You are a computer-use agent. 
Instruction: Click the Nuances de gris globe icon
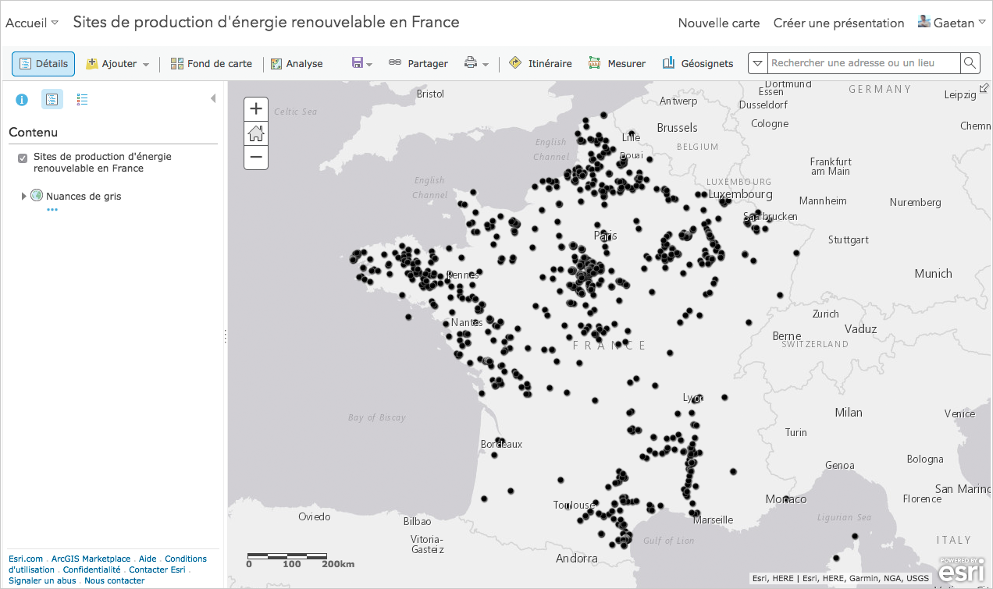[37, 196]
